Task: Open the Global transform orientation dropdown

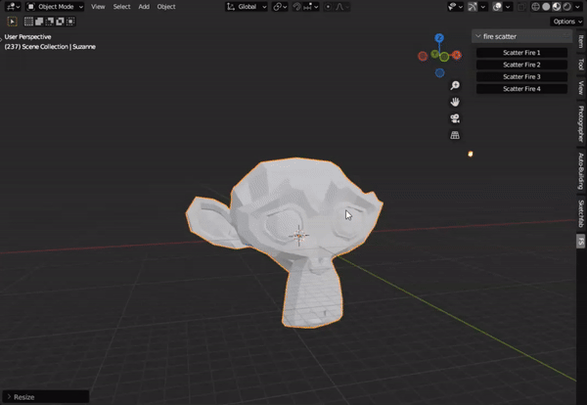Action: (x=247, y=7)
